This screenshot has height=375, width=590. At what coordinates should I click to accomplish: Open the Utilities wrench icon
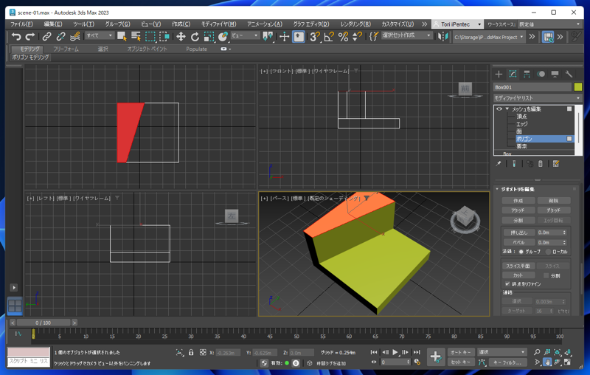point(569,74)
